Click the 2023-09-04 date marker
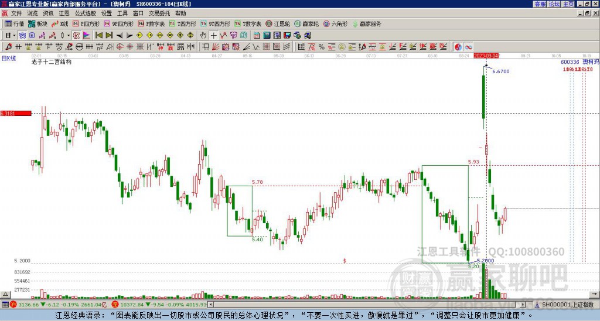The image size is (600, 321). [x=486, y=56]
